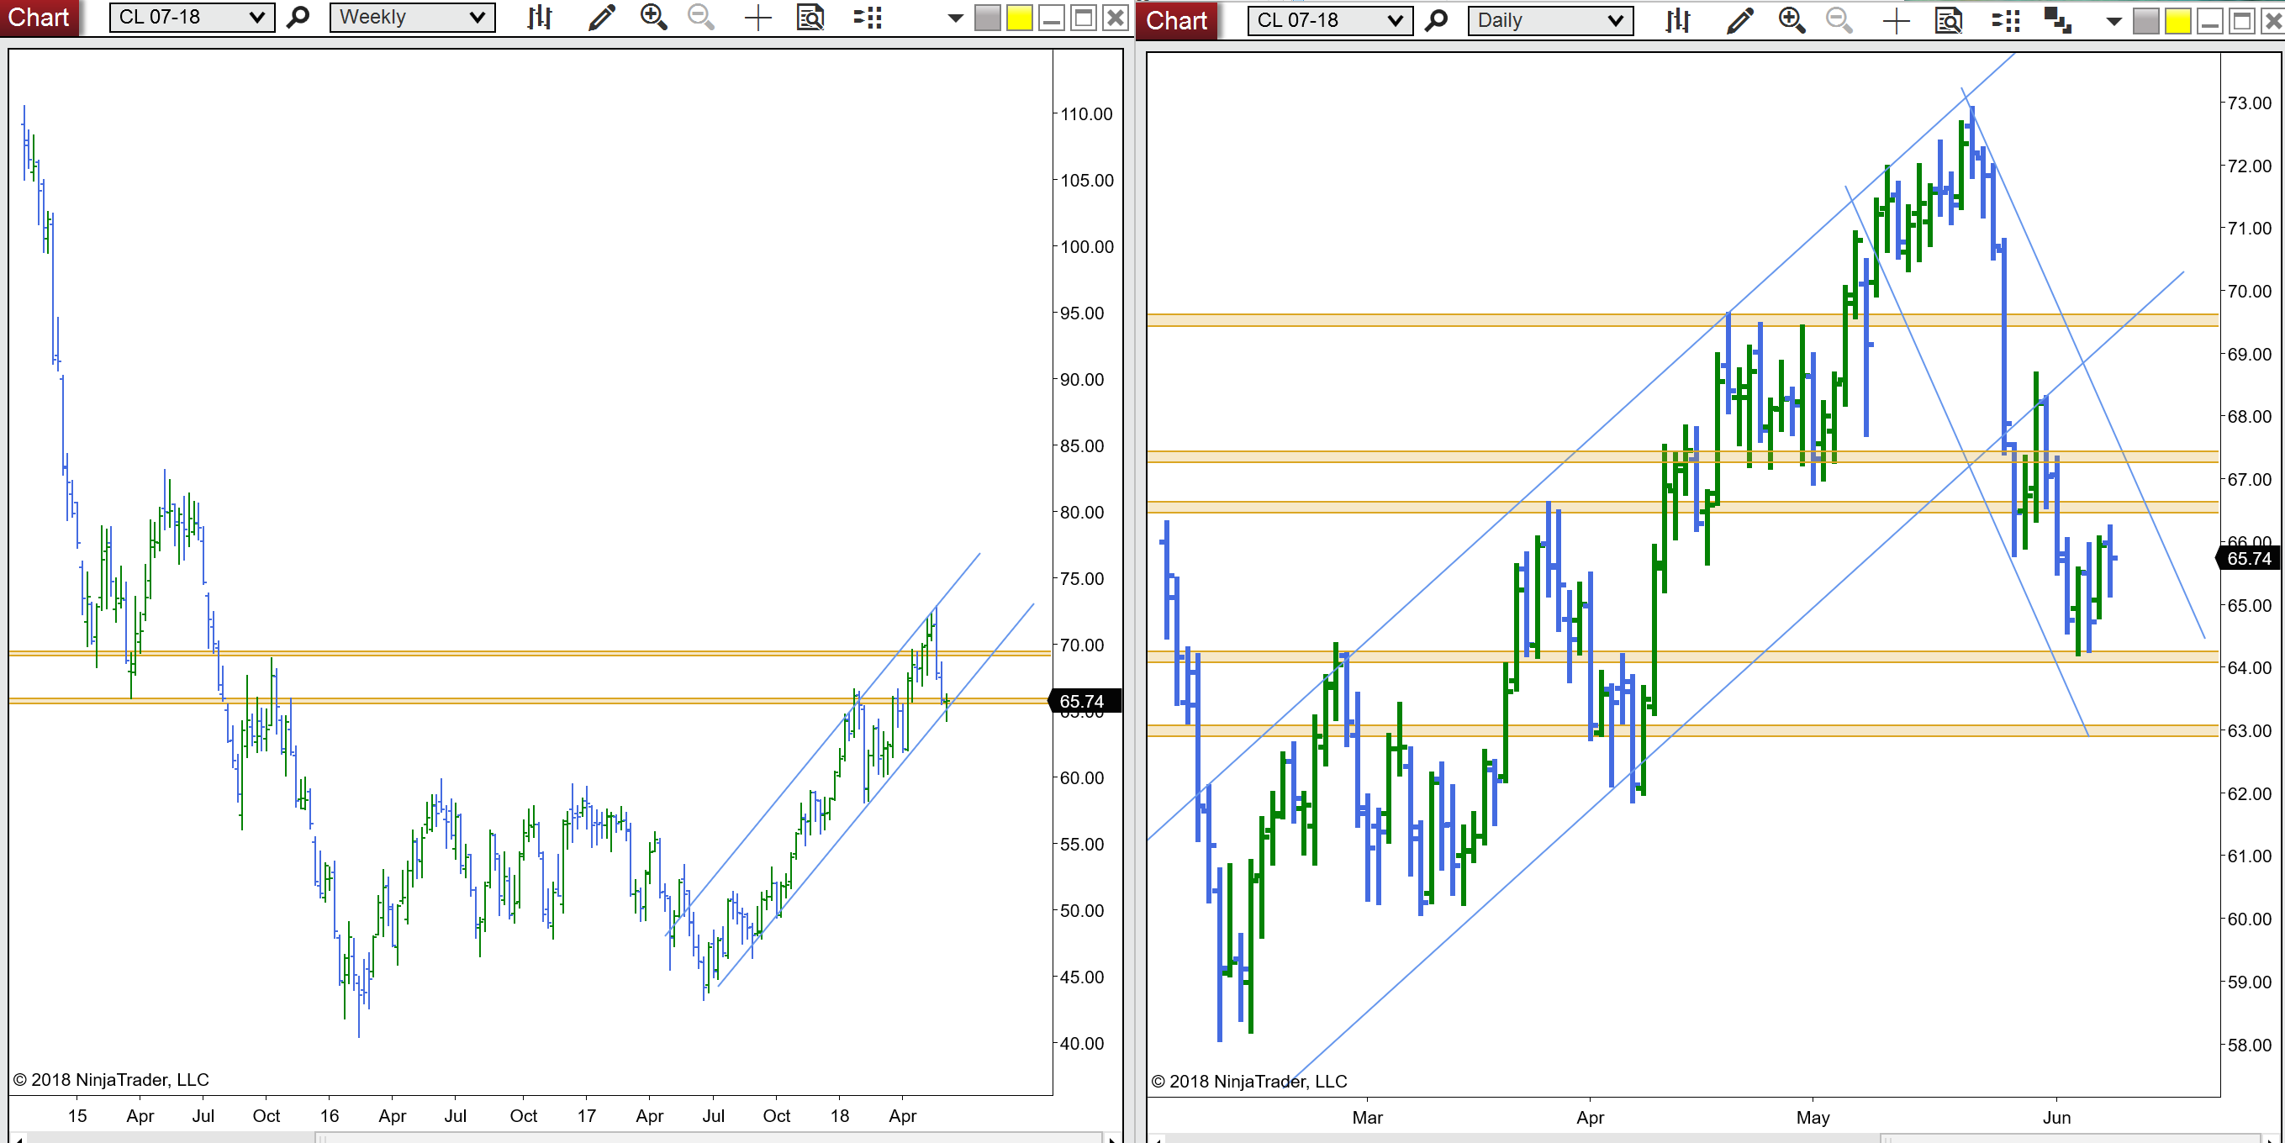Expand the toolbar arrow menu in Weekly chart
Viewport: 2285px width, 1143px height.
click(954, 18)
